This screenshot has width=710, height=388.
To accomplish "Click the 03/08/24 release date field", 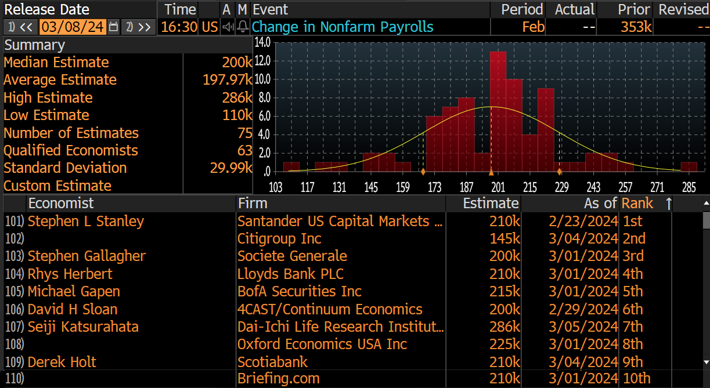I will [73, 27].
